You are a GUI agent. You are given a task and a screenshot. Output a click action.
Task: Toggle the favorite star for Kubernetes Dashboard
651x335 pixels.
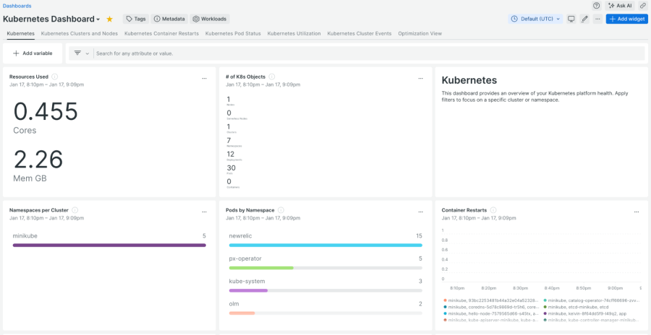click(109, 19)
